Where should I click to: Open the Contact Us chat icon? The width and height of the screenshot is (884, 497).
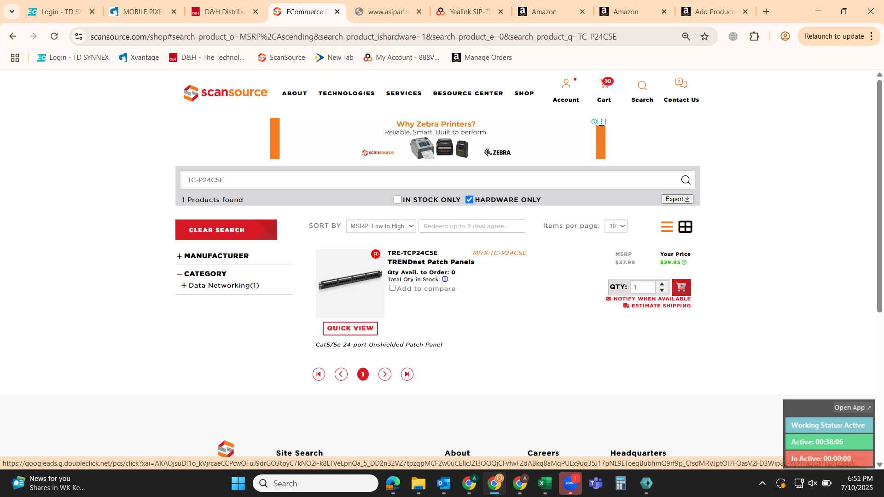tap(681, 84)
